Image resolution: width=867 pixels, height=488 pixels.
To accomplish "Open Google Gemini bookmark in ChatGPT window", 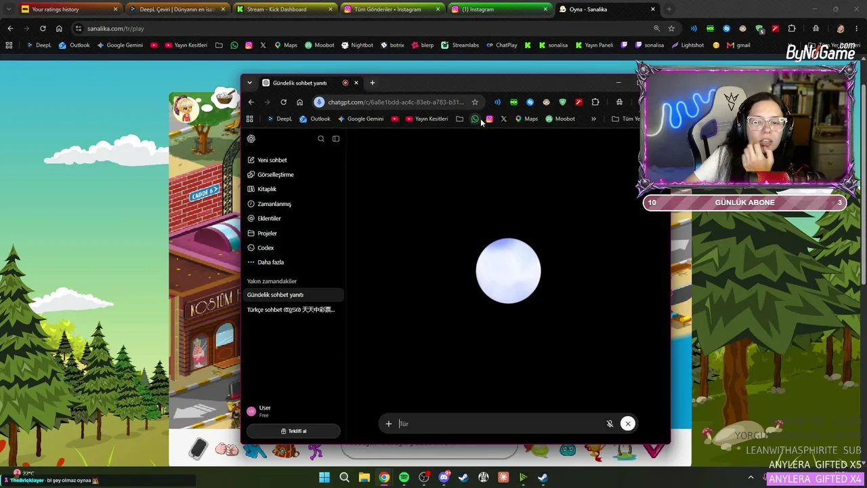I will (x=360, y=119).
